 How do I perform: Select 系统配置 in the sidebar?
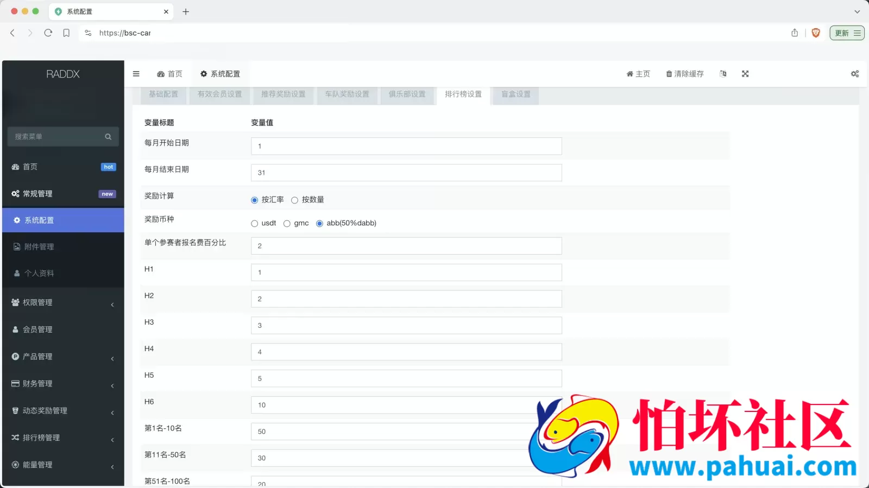point(63,220)
